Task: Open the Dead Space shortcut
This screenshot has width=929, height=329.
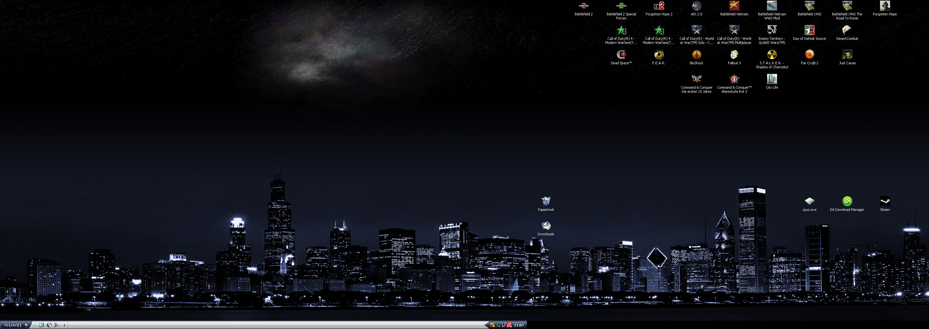Action: [621, 55]
